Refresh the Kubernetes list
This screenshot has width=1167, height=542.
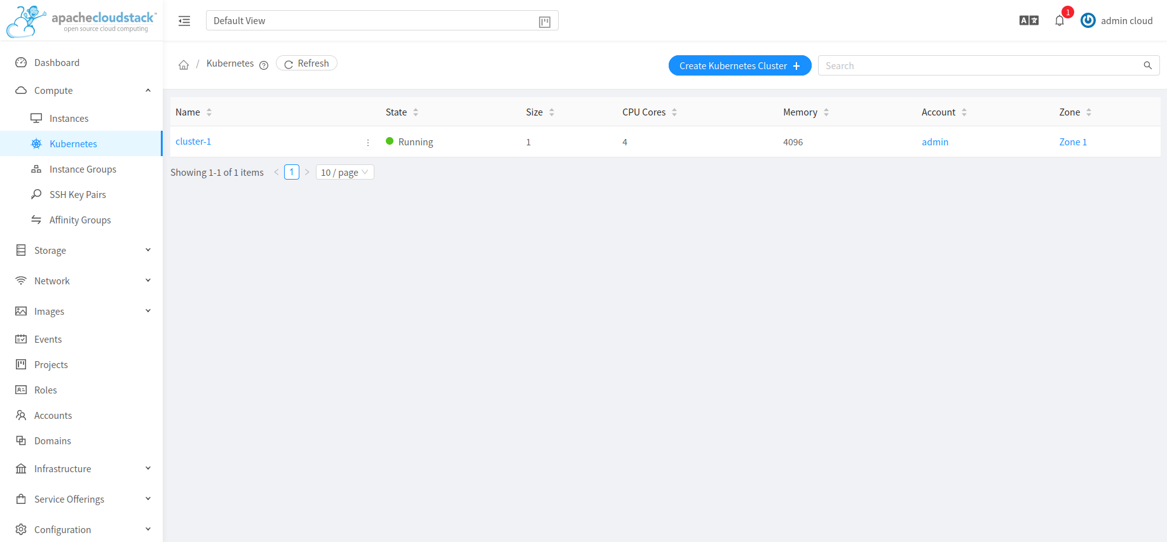(306, 63)
